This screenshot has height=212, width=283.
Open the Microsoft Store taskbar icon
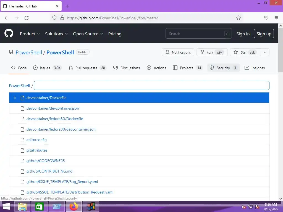[x=39, y=206]
